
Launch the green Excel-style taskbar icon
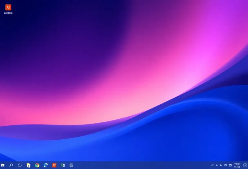(63, 165)
